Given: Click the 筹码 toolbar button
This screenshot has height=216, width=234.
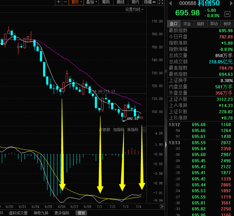Looking at the screenshot, I should 106,2.
